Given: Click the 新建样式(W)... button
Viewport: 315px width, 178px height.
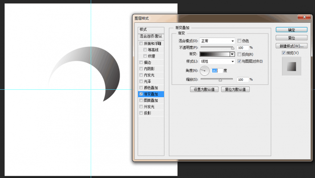Looking at the screenshot, I should click(291, 46).
